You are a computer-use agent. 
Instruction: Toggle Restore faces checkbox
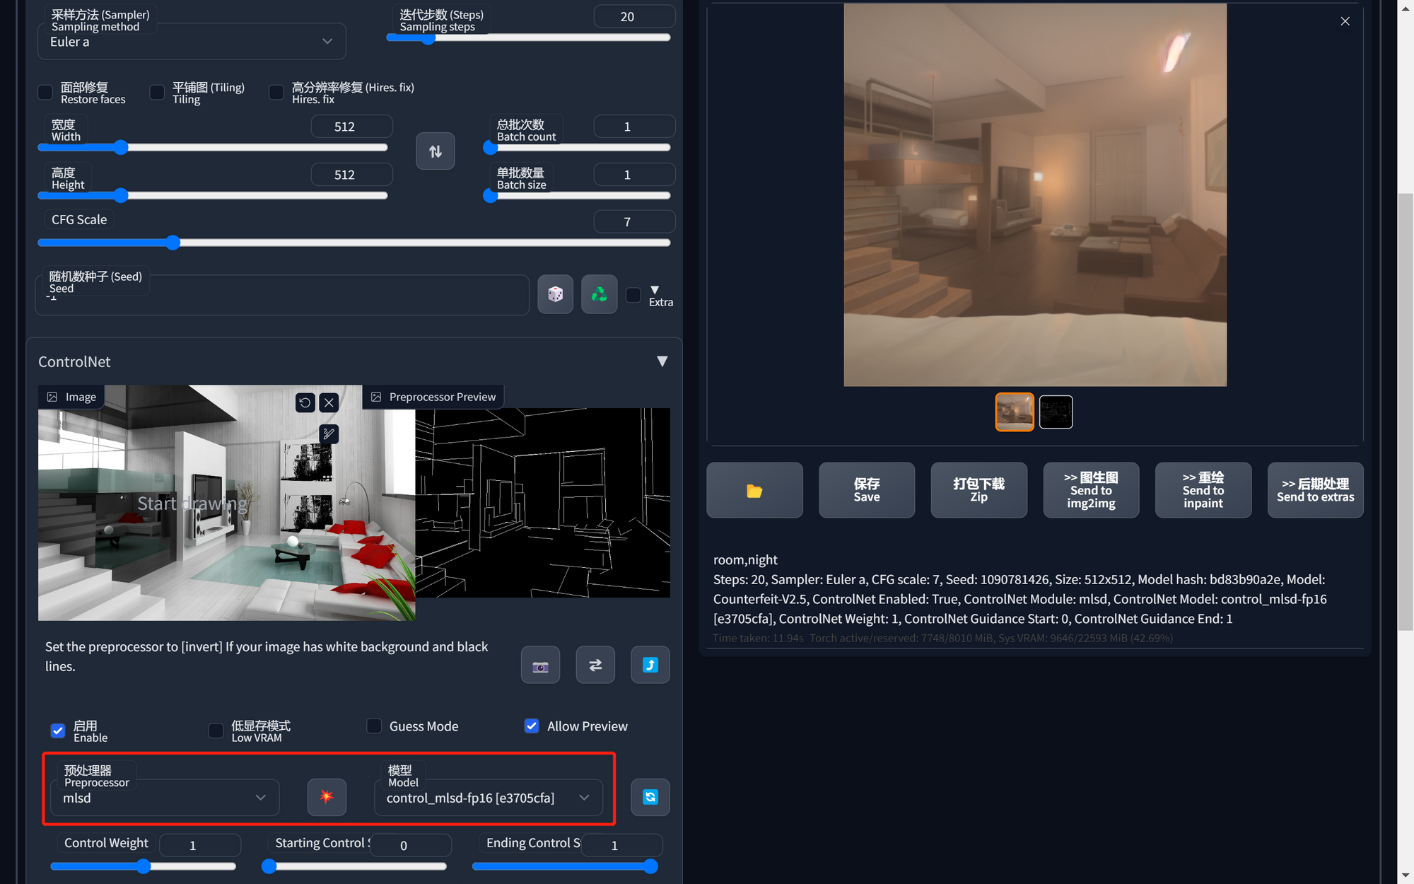[x=45, y=93]
